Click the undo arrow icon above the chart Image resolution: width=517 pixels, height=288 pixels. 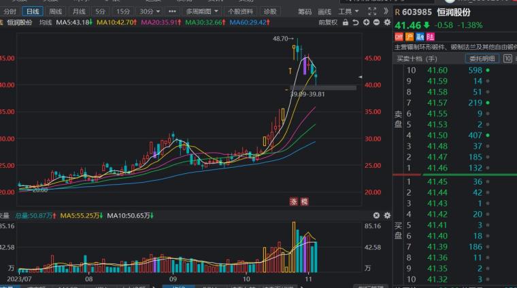(x=355, y=22)
